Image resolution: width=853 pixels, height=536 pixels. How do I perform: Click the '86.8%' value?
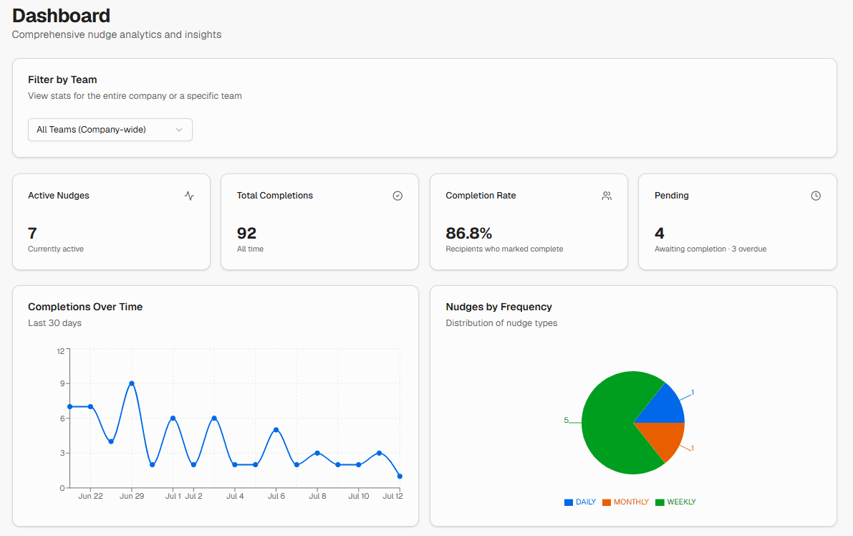click(469, 233)
